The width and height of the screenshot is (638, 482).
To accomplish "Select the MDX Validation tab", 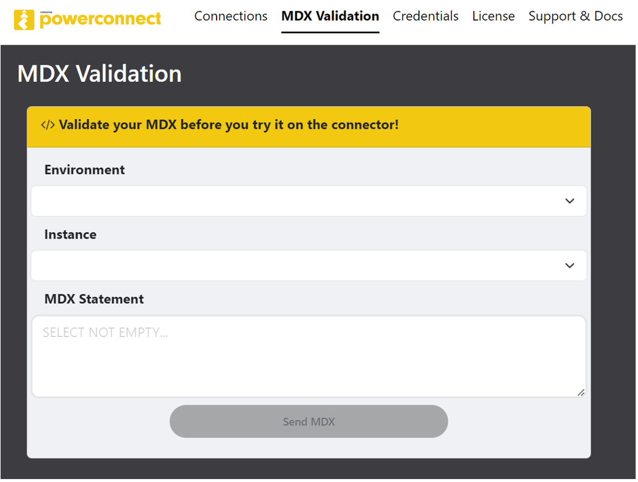I will click(330, 16).
